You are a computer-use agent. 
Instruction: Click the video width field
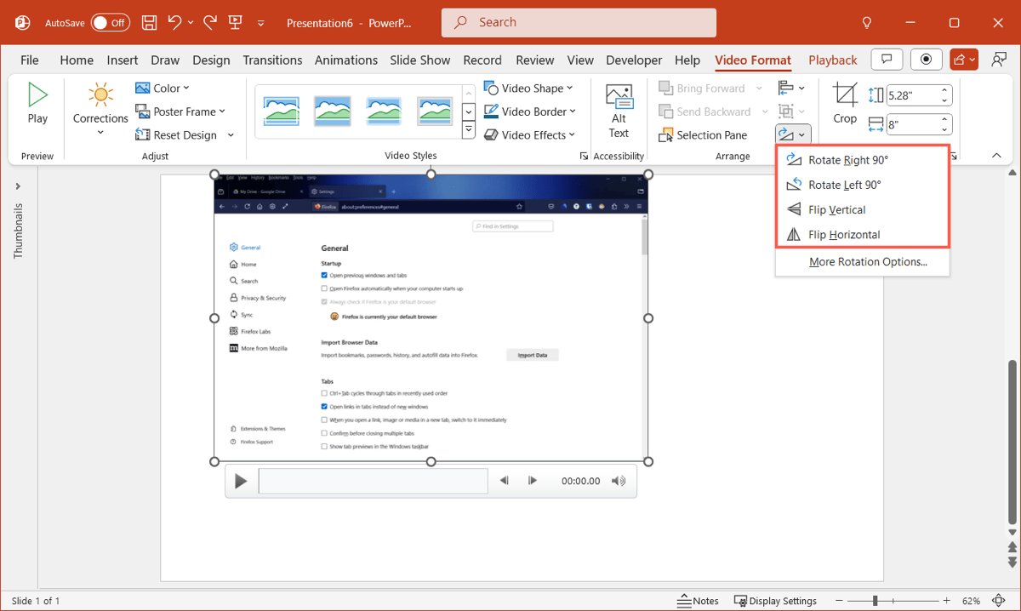click(913, 124)
